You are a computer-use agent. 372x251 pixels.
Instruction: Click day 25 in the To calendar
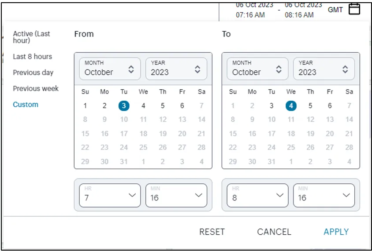click(x=291, y=147)
